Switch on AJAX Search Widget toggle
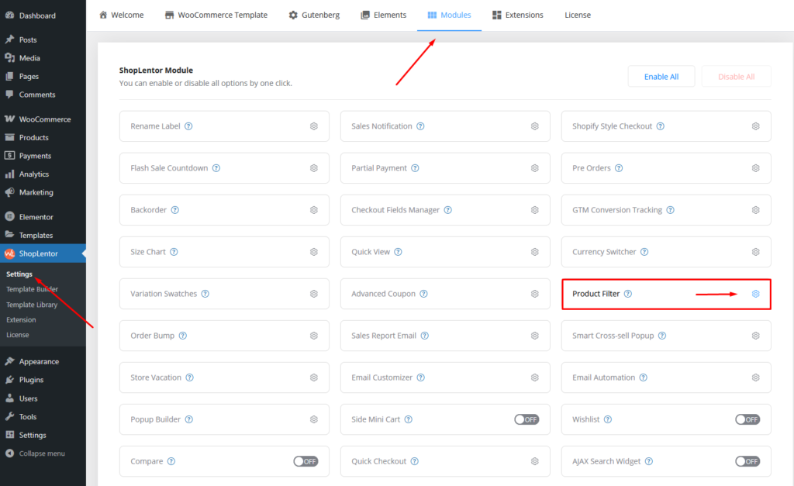 tap(747, 461)
